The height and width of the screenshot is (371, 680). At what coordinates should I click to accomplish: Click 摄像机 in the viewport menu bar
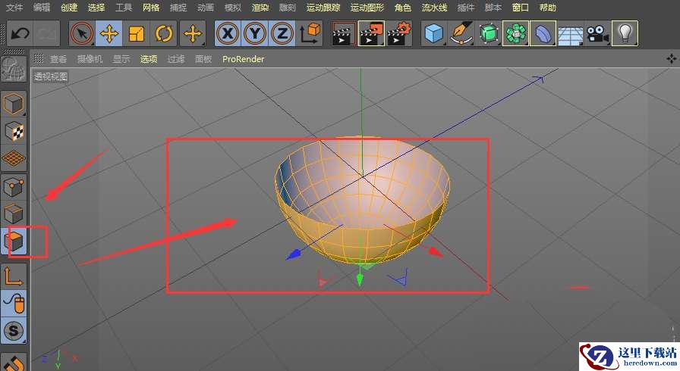click(90, 59)
